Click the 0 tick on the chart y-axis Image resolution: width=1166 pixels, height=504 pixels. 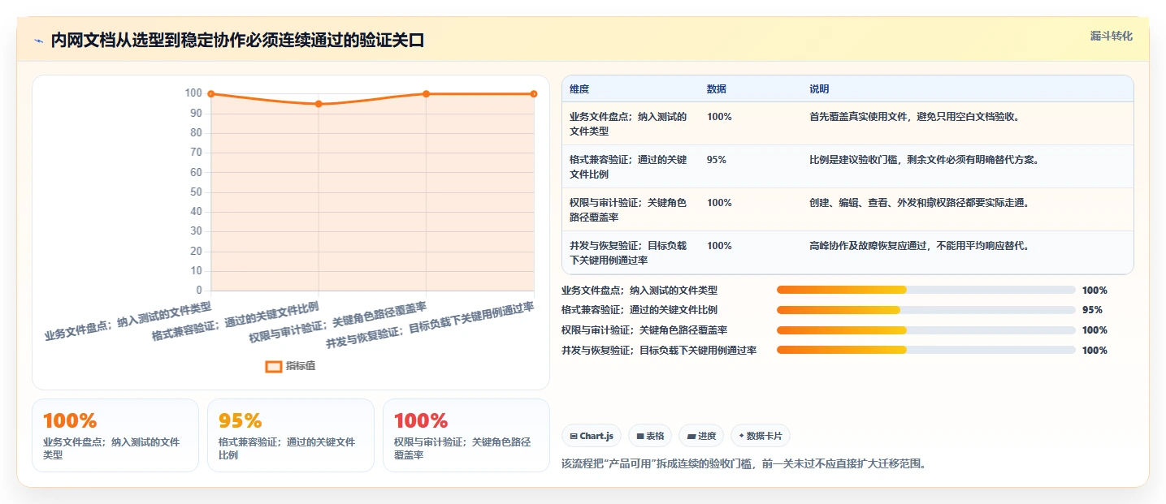coord(199,290)
